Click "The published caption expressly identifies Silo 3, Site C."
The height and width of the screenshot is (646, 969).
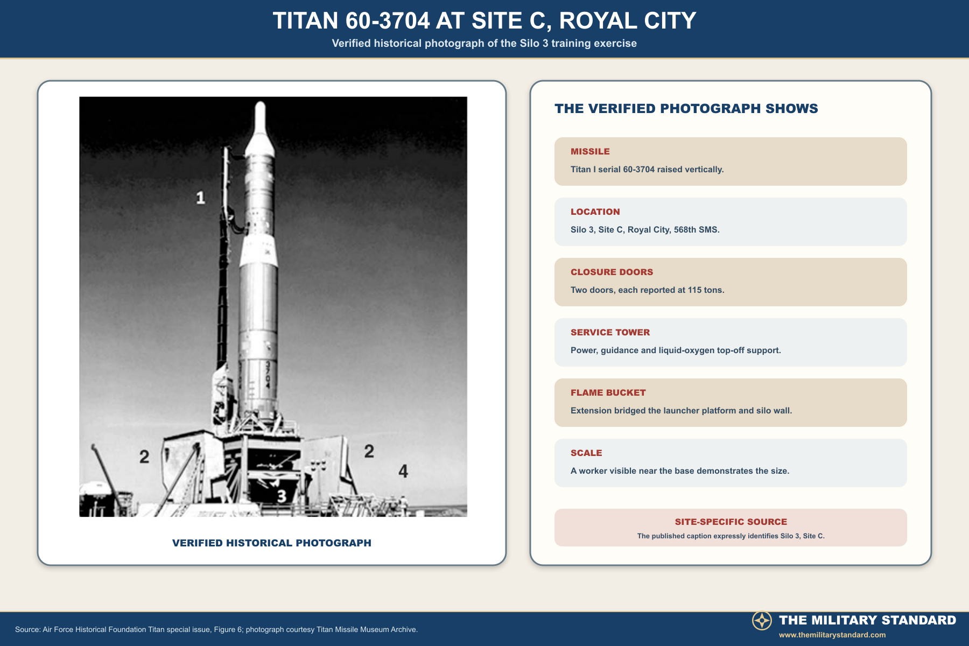pos(731,536)
